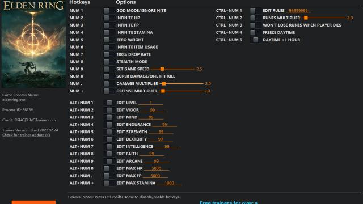Click the Edit Level value field

point(151,103)
